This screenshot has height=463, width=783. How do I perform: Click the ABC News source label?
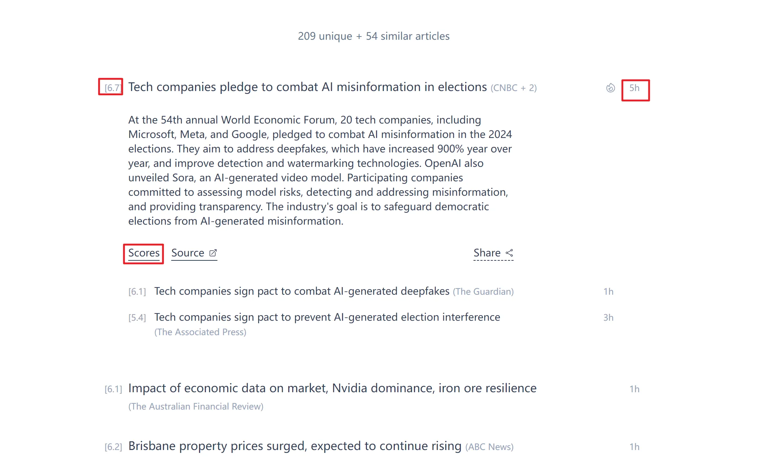489,447
